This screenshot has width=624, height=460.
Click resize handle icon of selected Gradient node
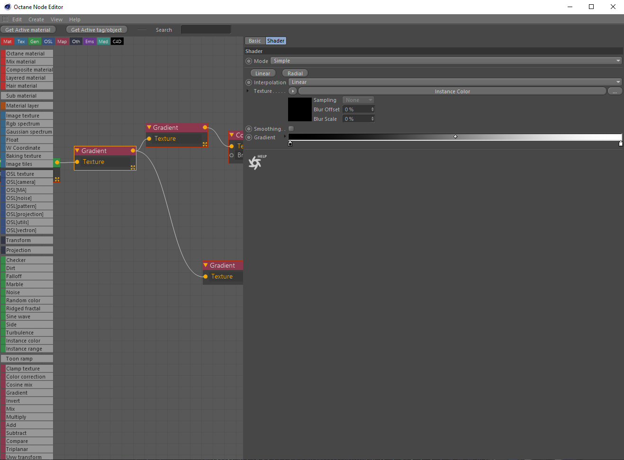(133, 167)
